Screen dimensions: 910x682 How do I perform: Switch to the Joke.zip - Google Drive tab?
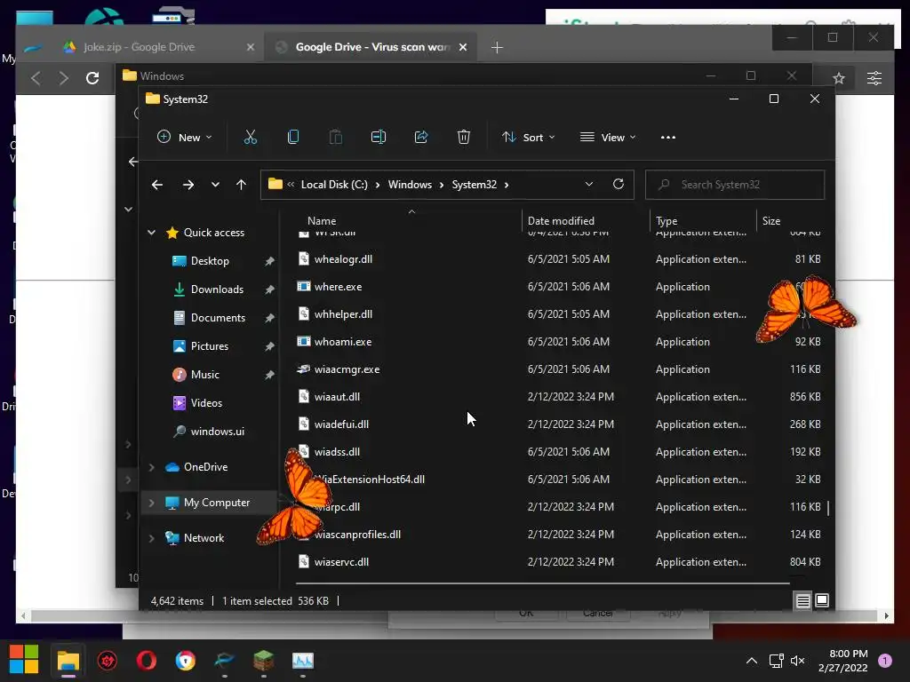(140, 48)
